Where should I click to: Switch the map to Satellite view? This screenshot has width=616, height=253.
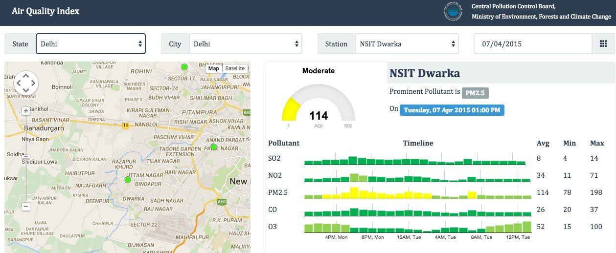click(235, 68)
